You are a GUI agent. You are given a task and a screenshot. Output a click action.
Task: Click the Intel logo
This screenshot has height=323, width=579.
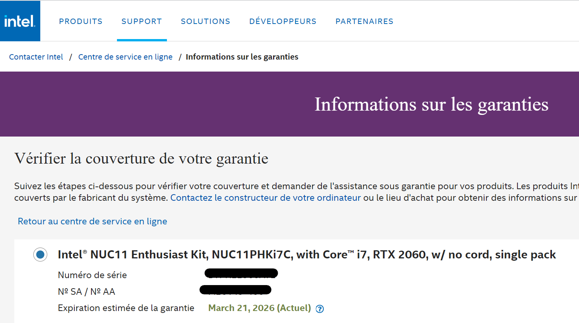tap(20, 21)
